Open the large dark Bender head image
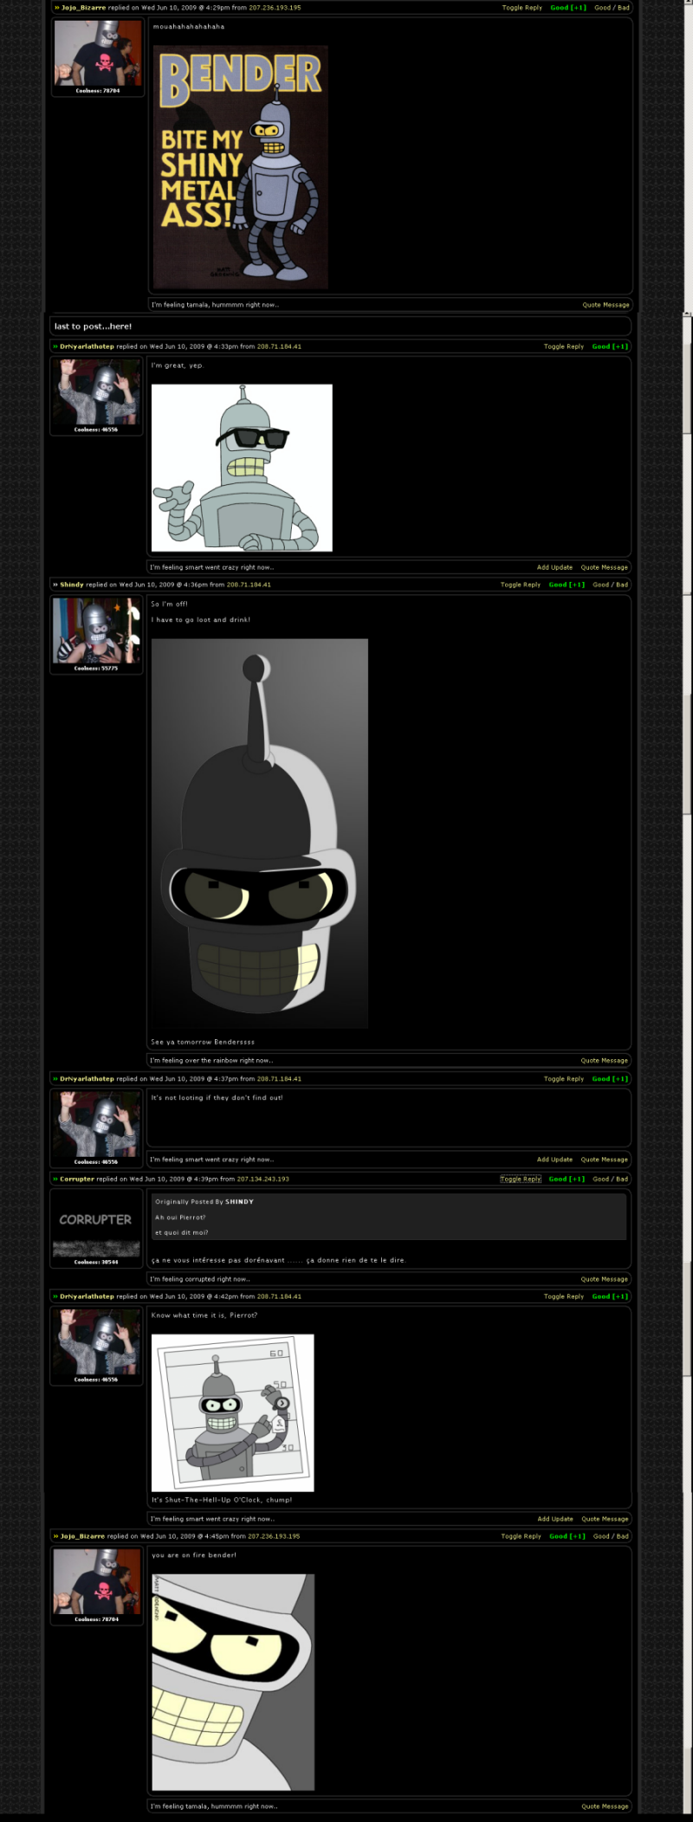 (260, 833)
